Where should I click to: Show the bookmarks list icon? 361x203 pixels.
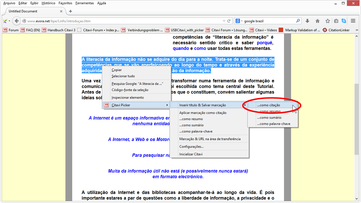(336, 21)
